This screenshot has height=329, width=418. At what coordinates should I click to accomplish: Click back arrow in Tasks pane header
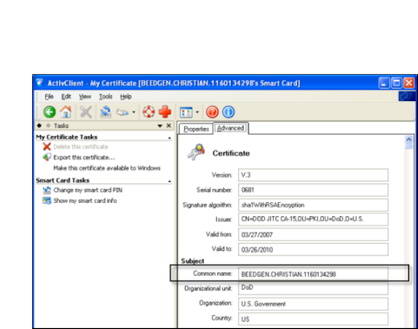[39, 125]
